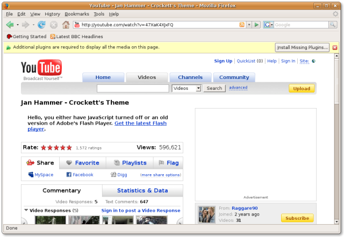Click Raggare90 uploader avatar thumbnail
The width and height of the screenshot is (344, 237).
click(206, 214)
